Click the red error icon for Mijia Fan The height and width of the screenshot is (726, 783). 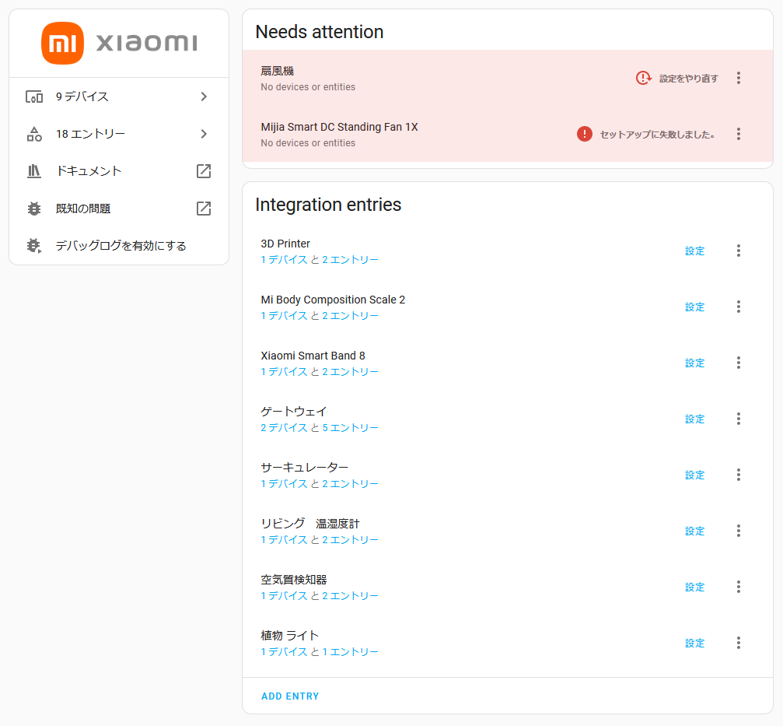(x=585, y=134)
